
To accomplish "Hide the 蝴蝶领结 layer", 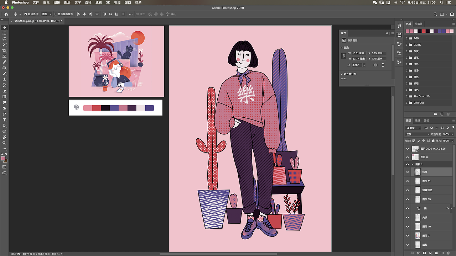I will [408, 190].
